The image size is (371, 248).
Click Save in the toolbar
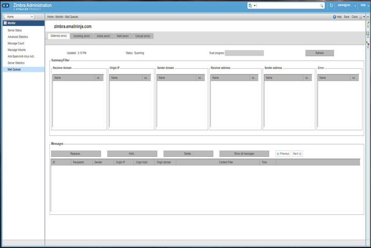coord(347,17)
